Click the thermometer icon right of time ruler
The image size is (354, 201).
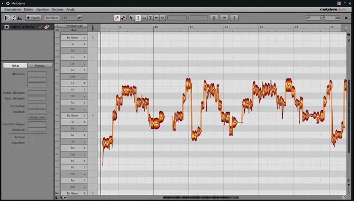[346, 28]
